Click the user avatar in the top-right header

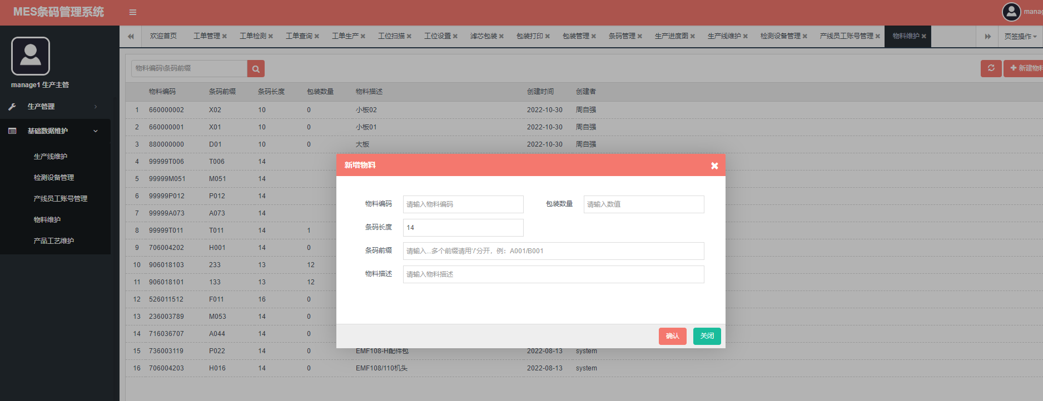1011,12
